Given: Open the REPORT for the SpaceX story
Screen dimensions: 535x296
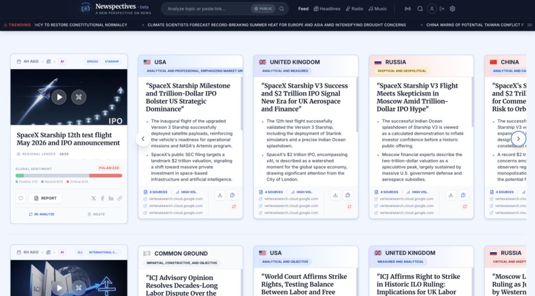Looking at the screenshot, I should 45,198.
